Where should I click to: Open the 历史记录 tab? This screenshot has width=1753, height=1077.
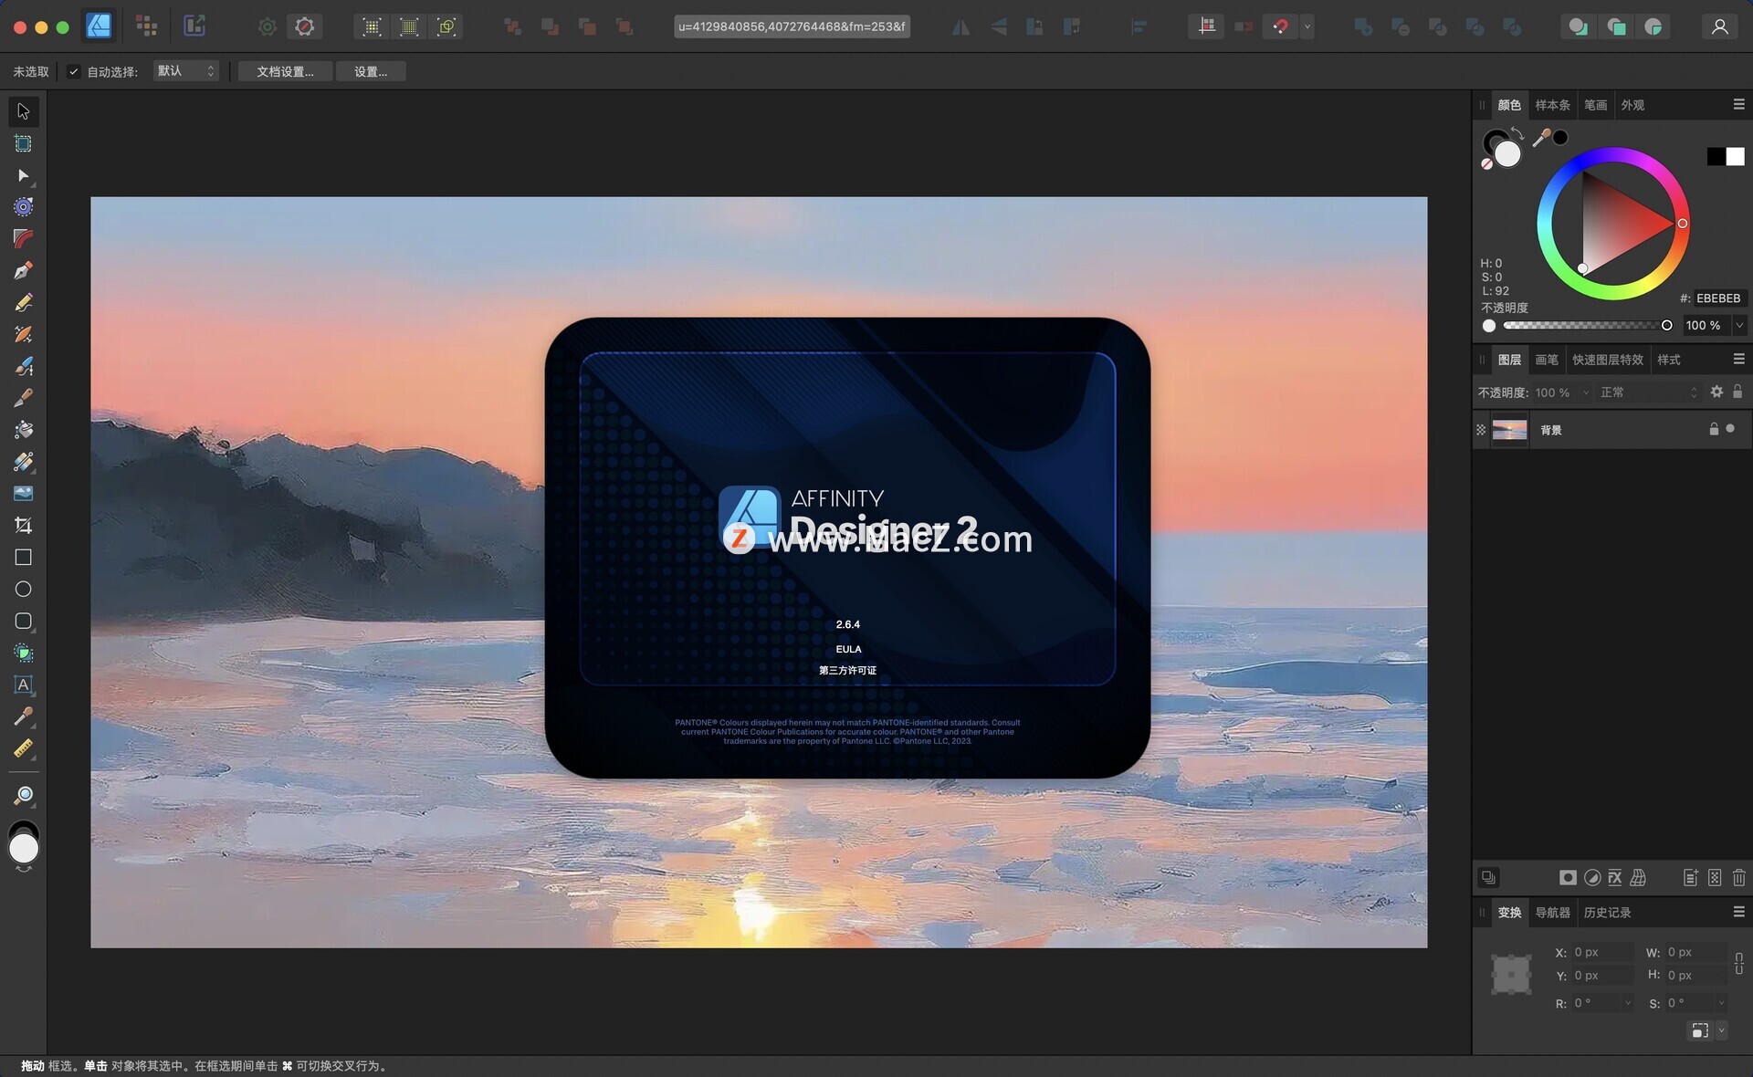coord(1607,913)
